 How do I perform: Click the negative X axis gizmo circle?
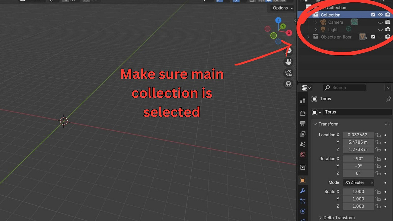267,29
